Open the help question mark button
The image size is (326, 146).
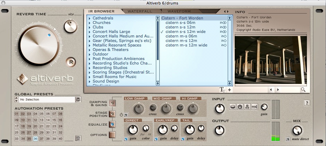(307, 103)
